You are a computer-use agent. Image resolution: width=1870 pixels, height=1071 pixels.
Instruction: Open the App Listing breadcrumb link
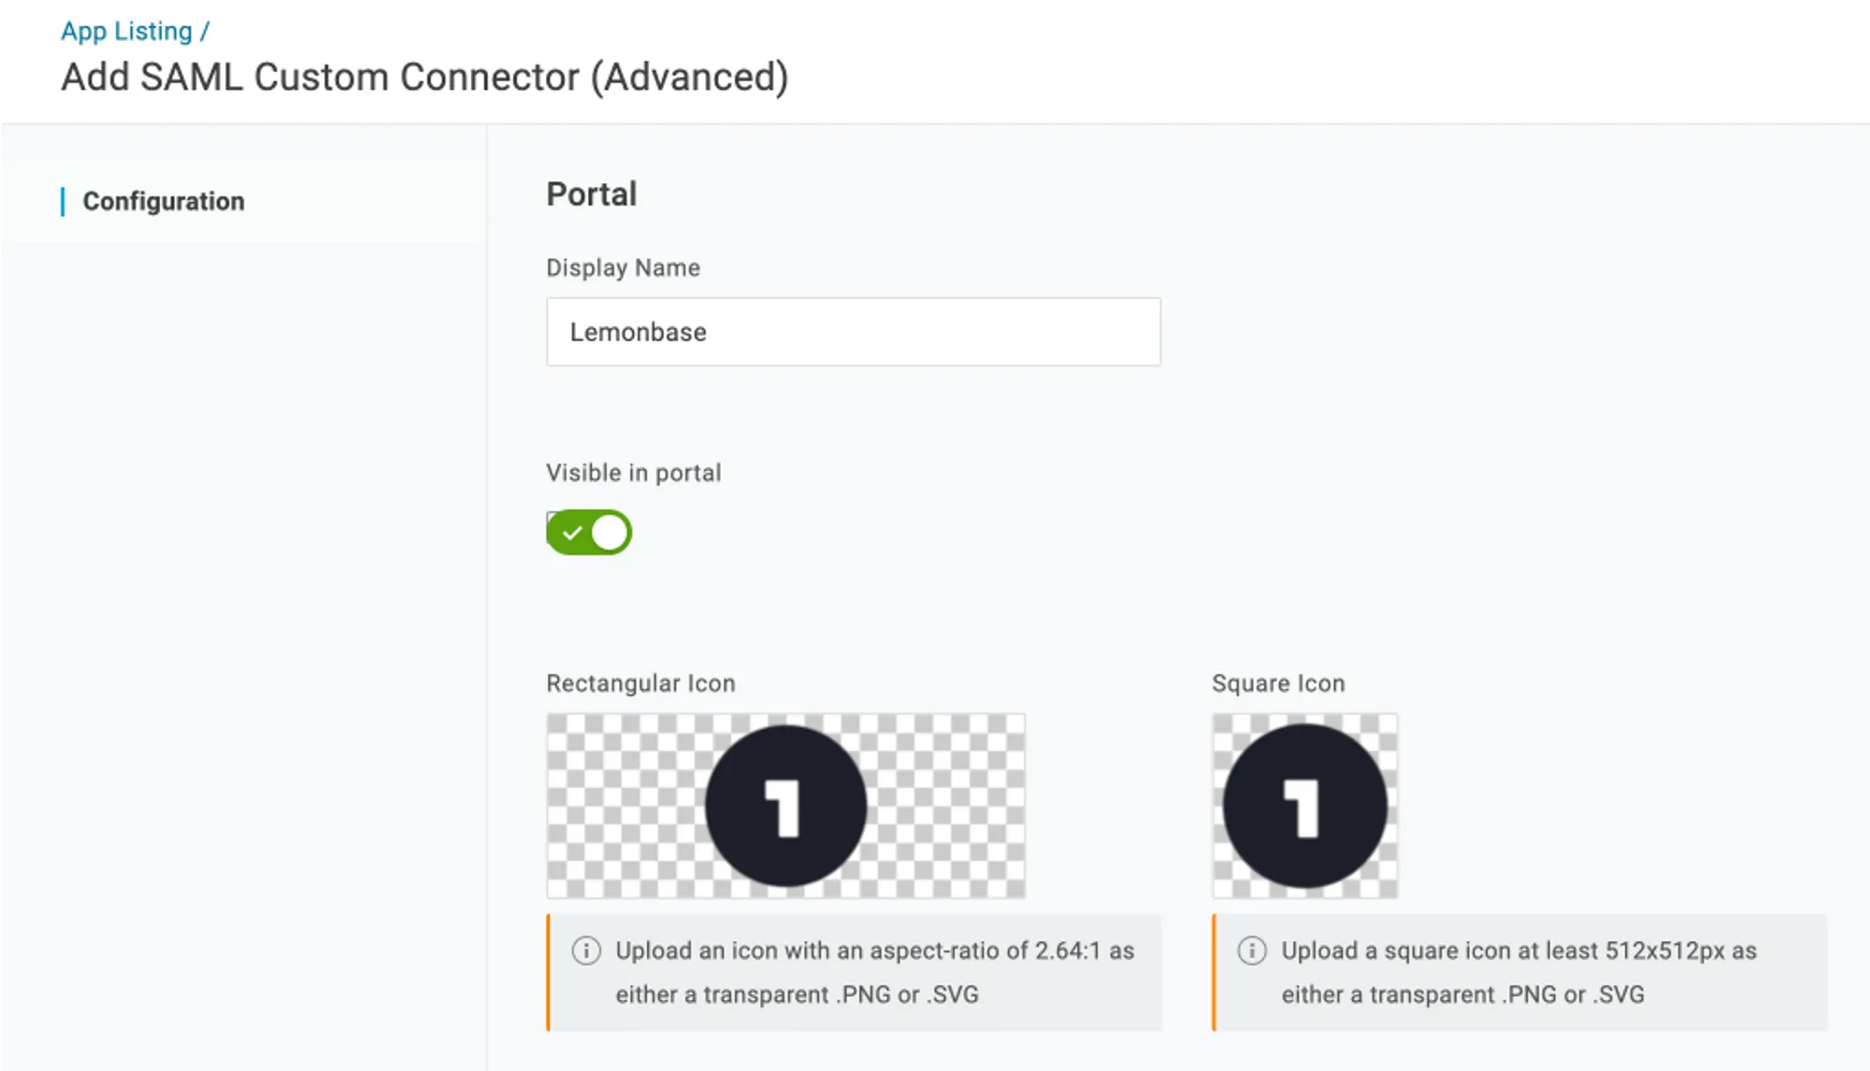tap(126, 31)
